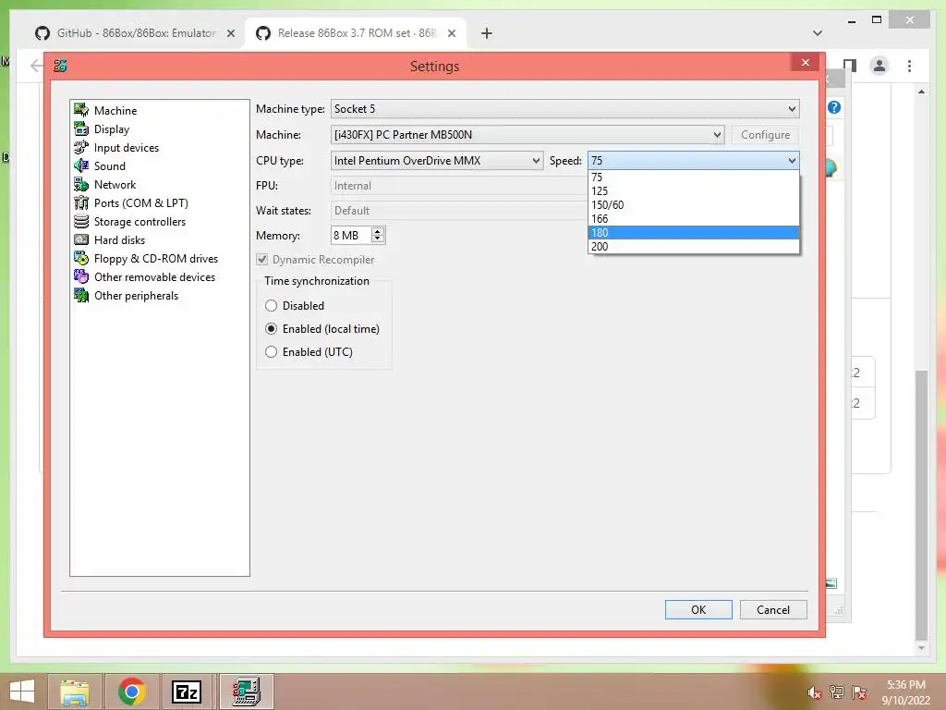Click the Input devices icon
The image size is (946, 710).
coord(81,147)
